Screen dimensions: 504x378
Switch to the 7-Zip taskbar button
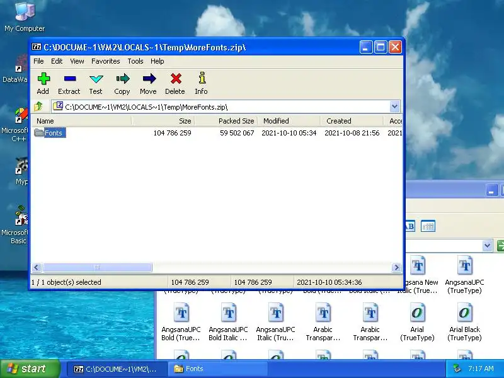coord(117,369)
